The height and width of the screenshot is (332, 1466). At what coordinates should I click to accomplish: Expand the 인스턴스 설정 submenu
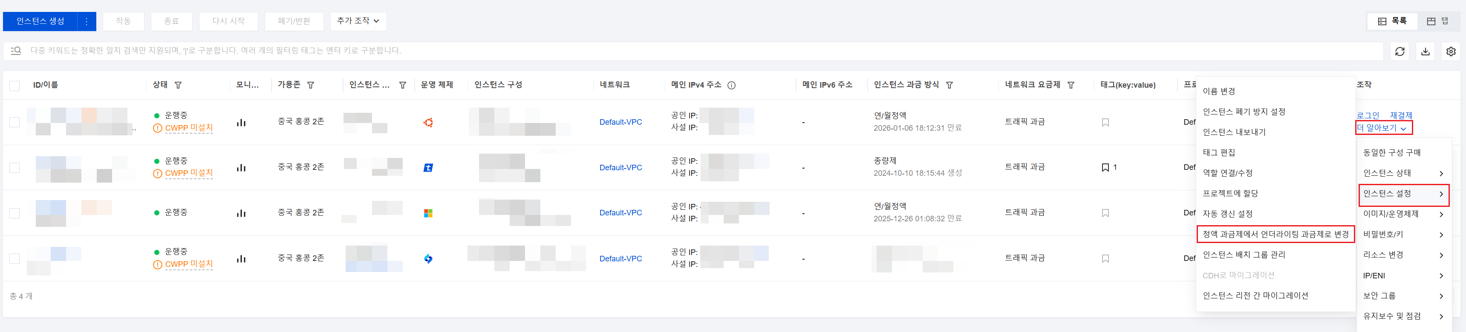pos(1403,194)
